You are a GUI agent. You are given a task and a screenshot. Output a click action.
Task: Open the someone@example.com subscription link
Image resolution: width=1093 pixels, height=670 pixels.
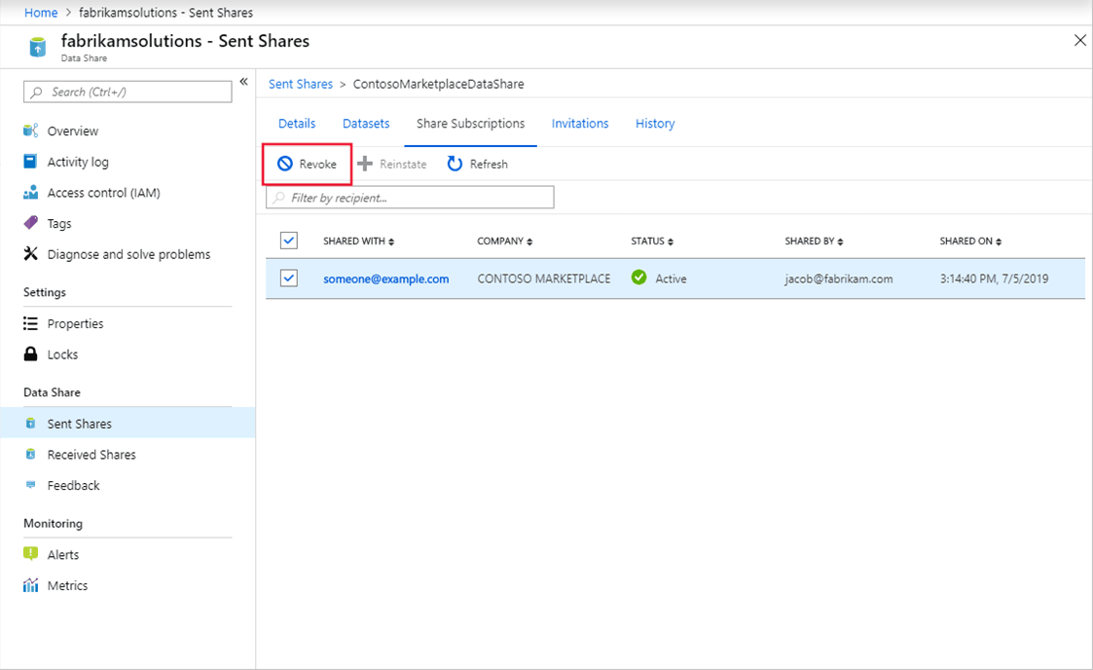click(x=385, y=278)
